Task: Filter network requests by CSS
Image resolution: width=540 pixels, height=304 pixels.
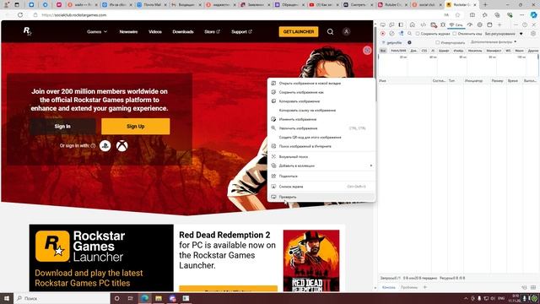Action: click(424, 51)
